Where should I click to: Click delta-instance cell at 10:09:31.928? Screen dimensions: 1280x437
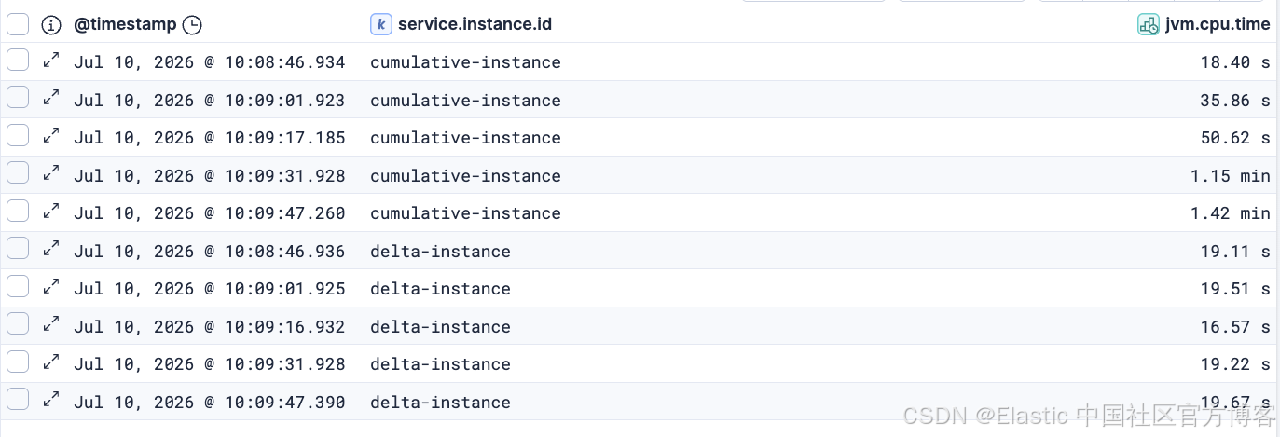[440, 364]
